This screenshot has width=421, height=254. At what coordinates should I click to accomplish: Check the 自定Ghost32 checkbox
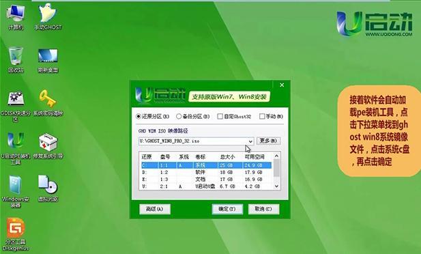[x=220, y=116]
